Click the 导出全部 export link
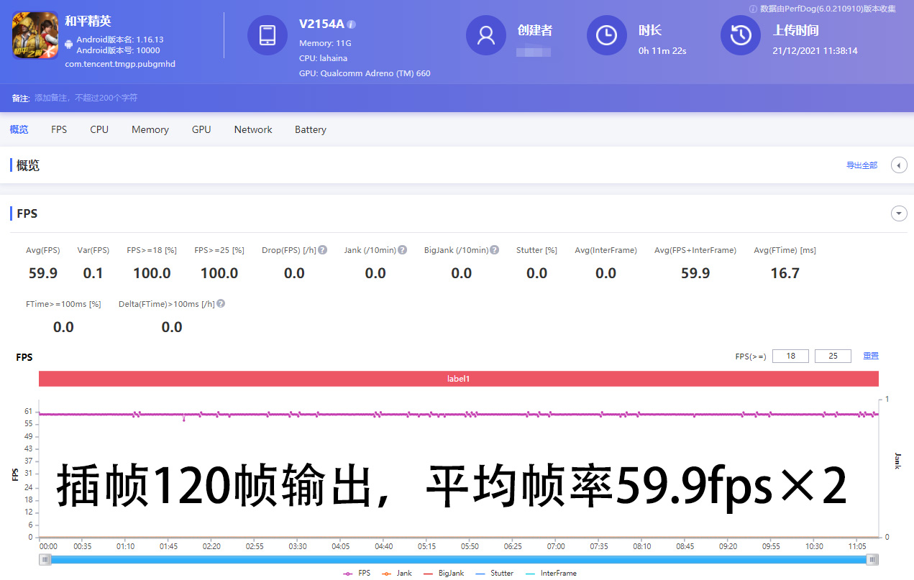914x580 pixels. pos(861,165)
